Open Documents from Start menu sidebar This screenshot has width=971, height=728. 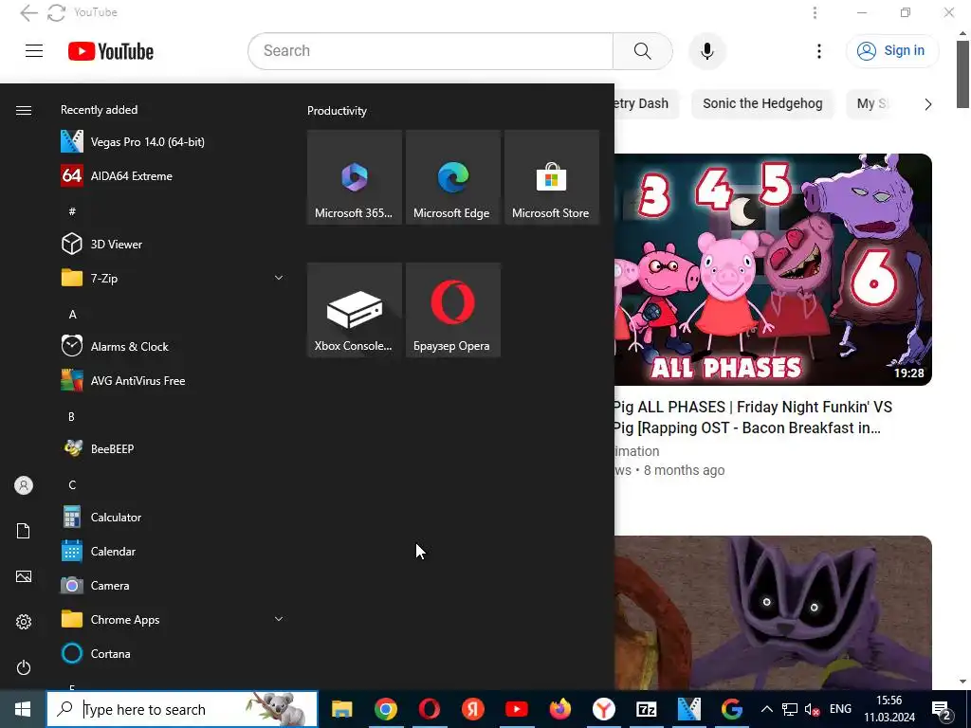pyautogui.click(x=24, y=531)
